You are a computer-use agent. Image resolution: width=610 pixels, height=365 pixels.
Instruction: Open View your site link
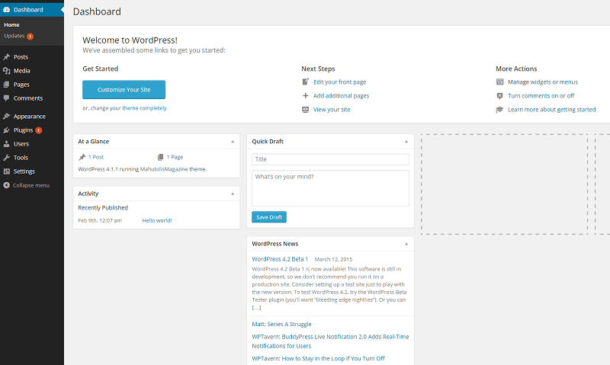pos(332,110)
